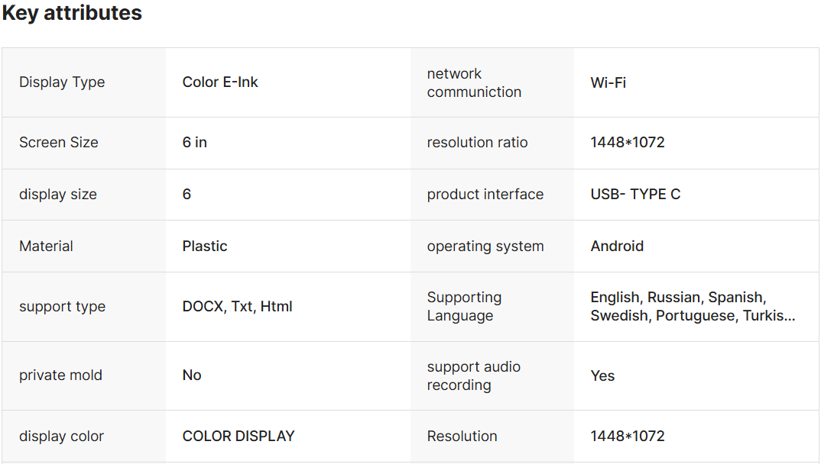This screenshot has height=464, width=821.
Task: Click the Key attributes heading
Action: coord(72,13)
